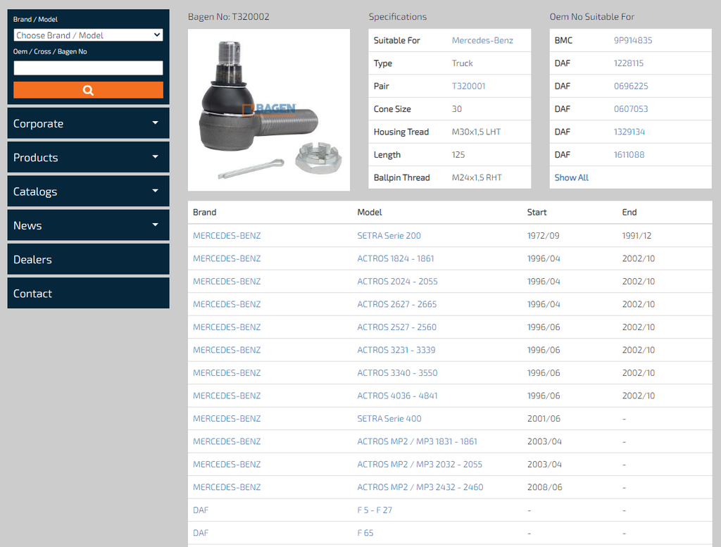The height and width of the screenshot is (547, 721).
Task: Open DAF OEM number 1329134
Action: point(629,132)
